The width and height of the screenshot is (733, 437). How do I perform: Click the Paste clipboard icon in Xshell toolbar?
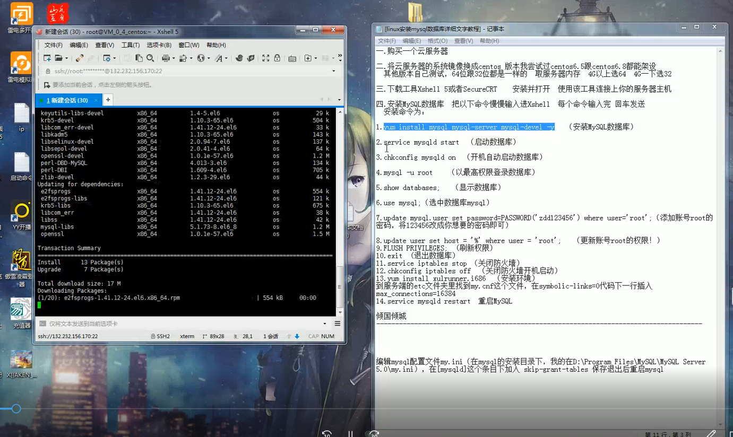[x=139, y=58]
